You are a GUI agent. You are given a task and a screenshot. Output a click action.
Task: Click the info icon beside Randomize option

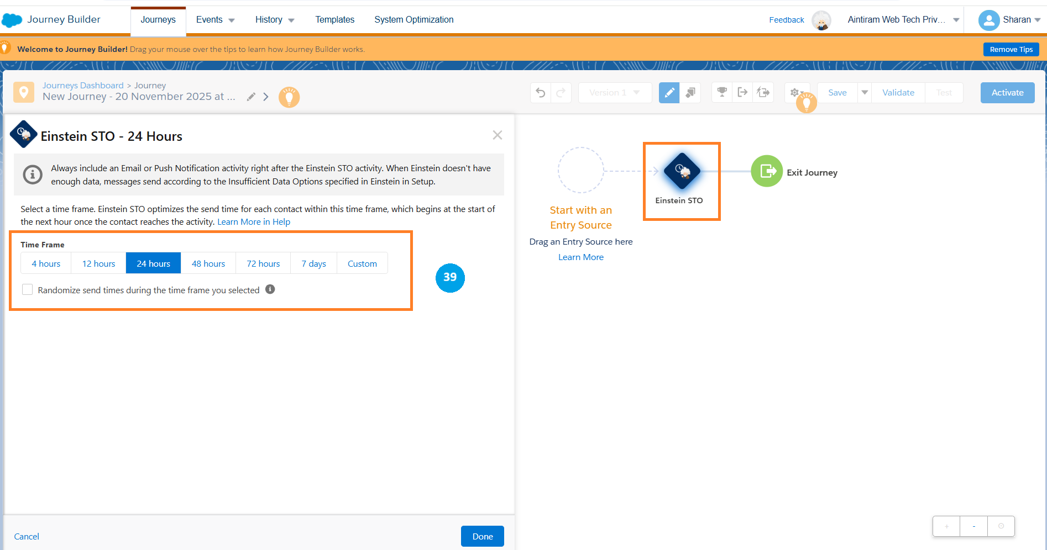pos(270,289)
